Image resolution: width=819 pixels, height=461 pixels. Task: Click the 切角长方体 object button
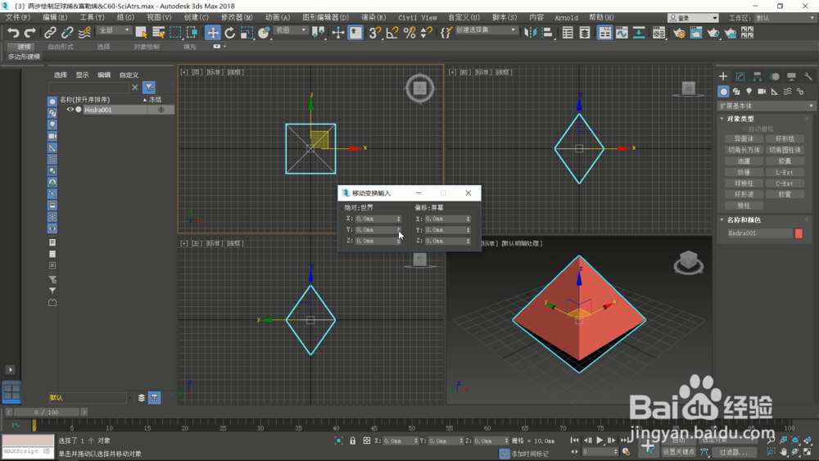[x=744, y=150]
